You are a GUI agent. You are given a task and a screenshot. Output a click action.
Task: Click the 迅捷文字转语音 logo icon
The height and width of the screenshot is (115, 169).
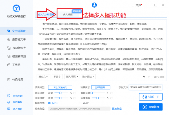click(16, 8)
